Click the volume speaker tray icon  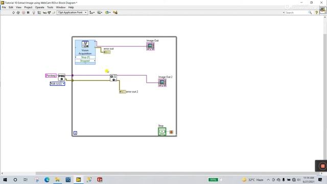pos(298,179)
